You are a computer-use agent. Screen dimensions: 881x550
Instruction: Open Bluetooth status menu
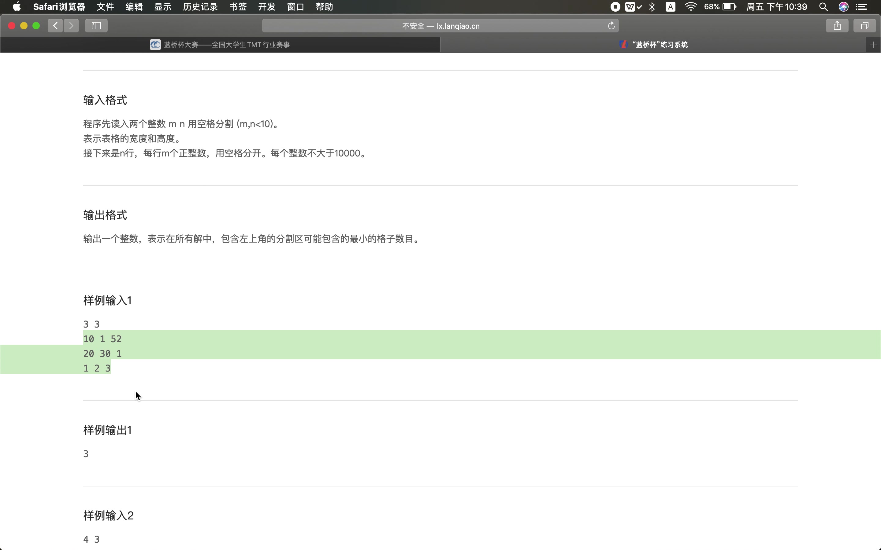(652, 6)
